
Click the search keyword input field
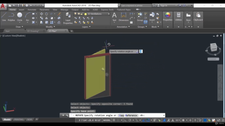coord(136,6)
